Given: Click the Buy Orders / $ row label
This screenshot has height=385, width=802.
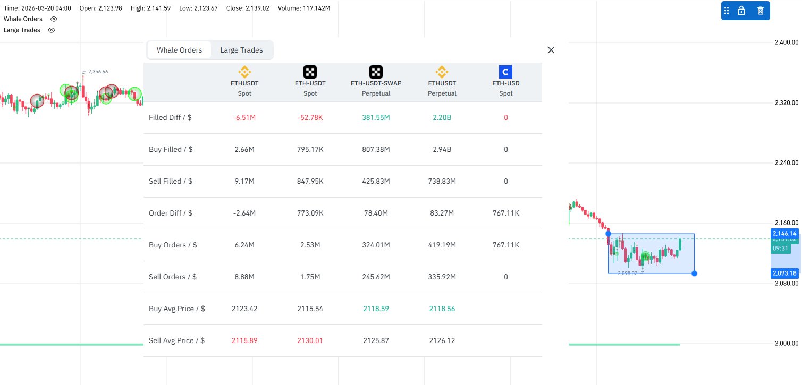Looking at the screenshot, I should click(x=173, y=245).
